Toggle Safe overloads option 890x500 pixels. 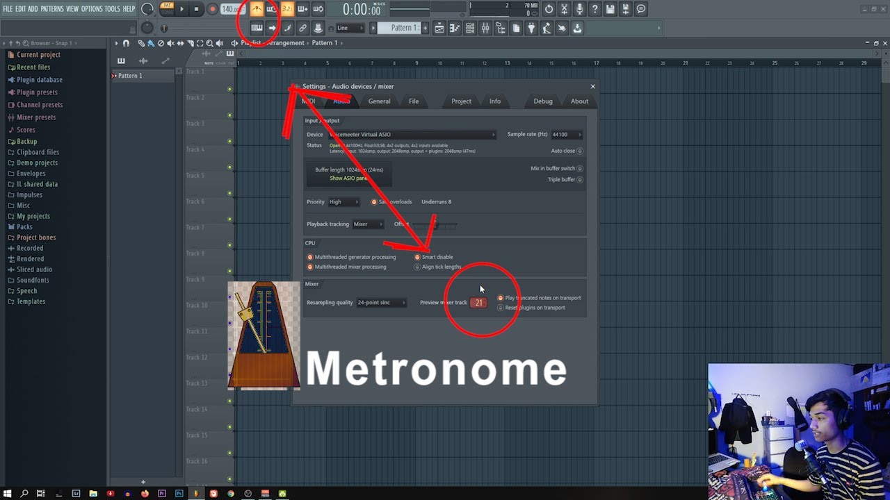click(374, 202)
